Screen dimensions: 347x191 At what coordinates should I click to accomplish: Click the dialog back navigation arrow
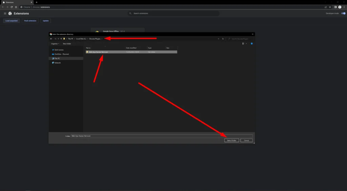pos(51,39)
